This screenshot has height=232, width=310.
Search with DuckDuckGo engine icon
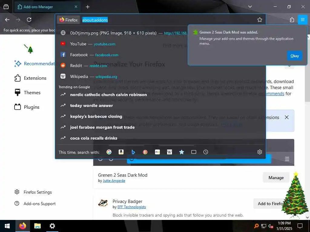coord(145,152)
